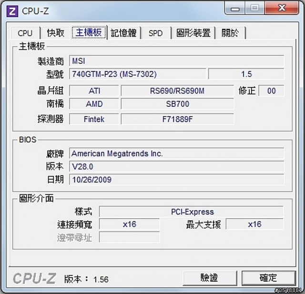Click the southbridge vendor value AMD
Image resolution: width=305 pixels, height=294 pixels.
tap(94, 104)
